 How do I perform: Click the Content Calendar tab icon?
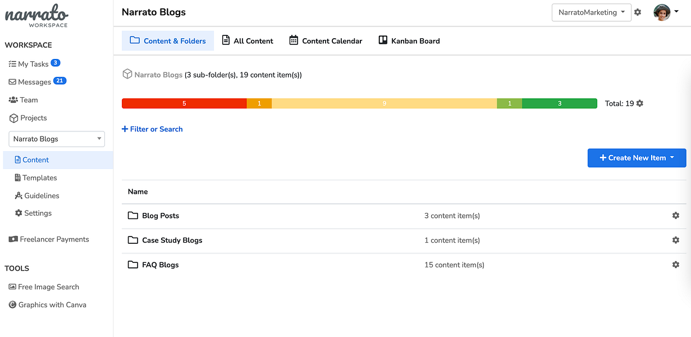pos(294,40)
